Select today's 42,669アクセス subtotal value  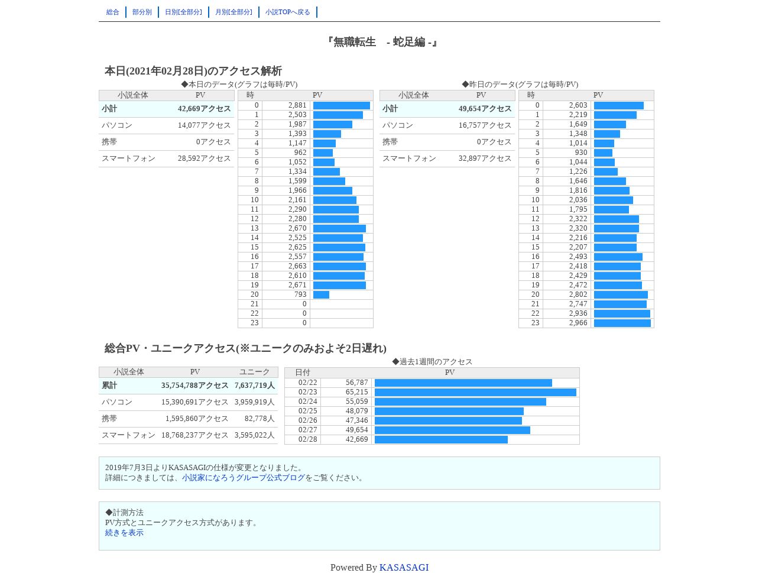pos(205,109)
